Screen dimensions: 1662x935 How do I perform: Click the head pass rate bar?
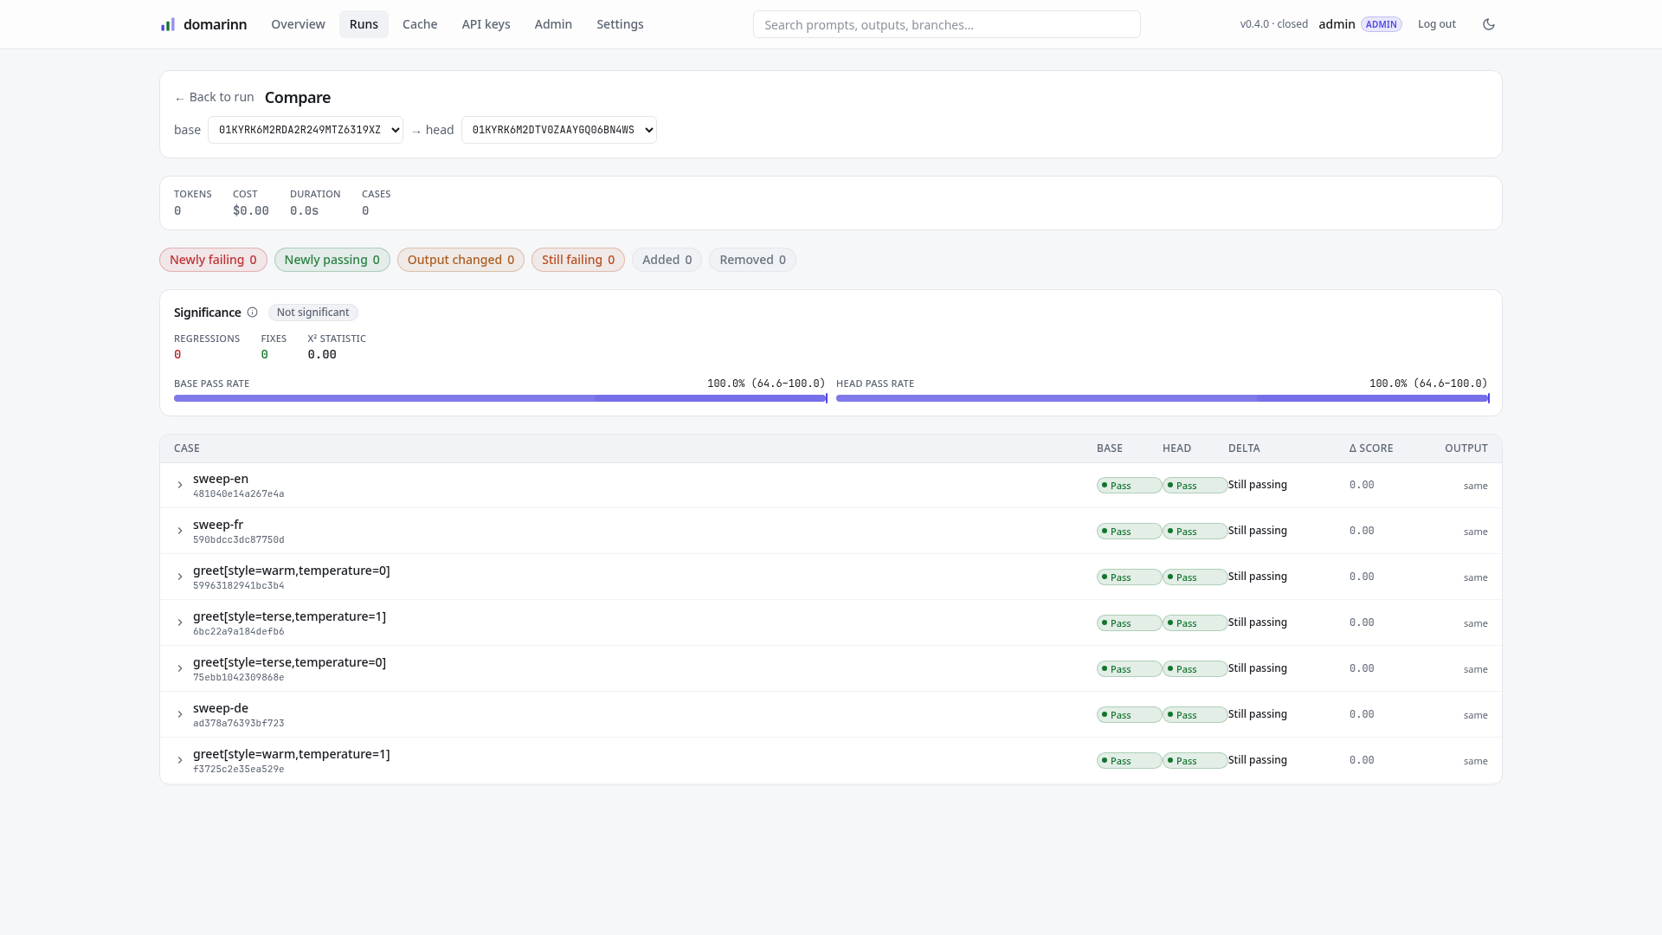click(1163, 398)
